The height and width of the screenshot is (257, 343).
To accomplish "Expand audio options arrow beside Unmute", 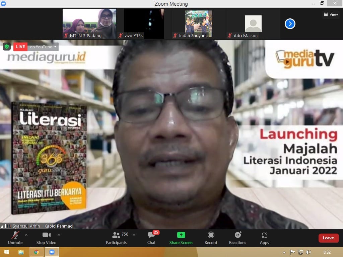I will (26, 235).
